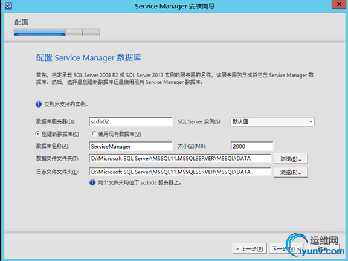The width and height of the screenshot is (348, 261).
Task: Click the 配置 progress bar
Action: point(57,33)
